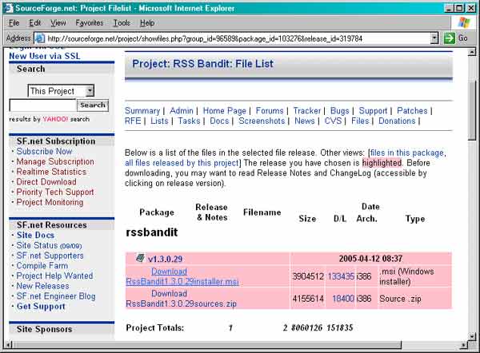Click the search text input field

point(43,105)
